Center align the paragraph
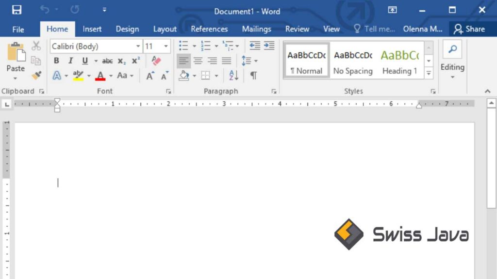Screen dimensions: 497x279 point(198,61)
